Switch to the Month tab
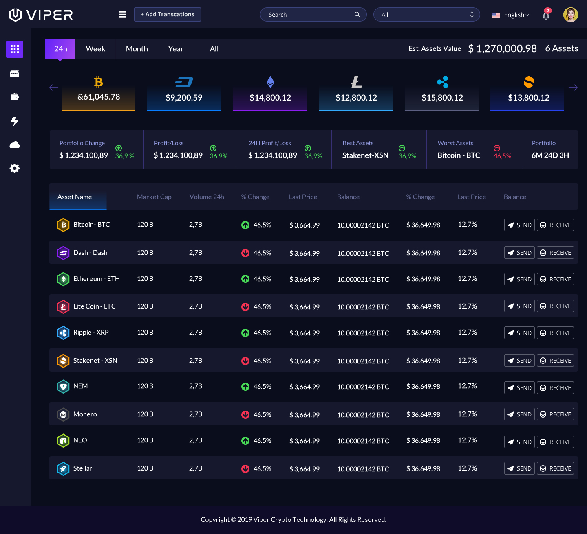The height and width of the screenshot is (534, 587). click(x=137, y=49)
